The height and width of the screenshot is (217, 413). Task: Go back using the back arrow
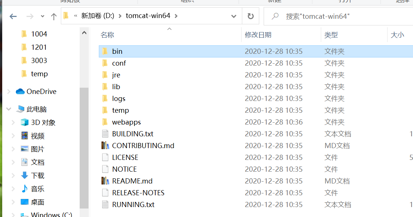(13, 17)
